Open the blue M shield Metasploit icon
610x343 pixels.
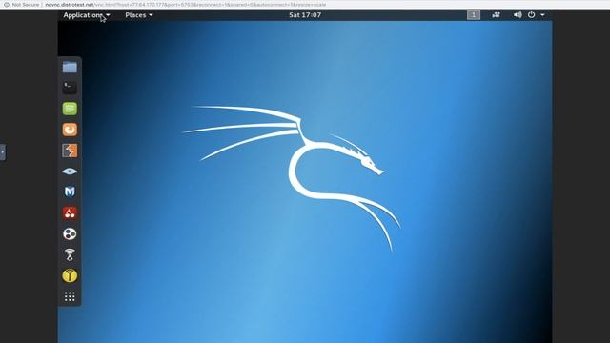[70, 192]
